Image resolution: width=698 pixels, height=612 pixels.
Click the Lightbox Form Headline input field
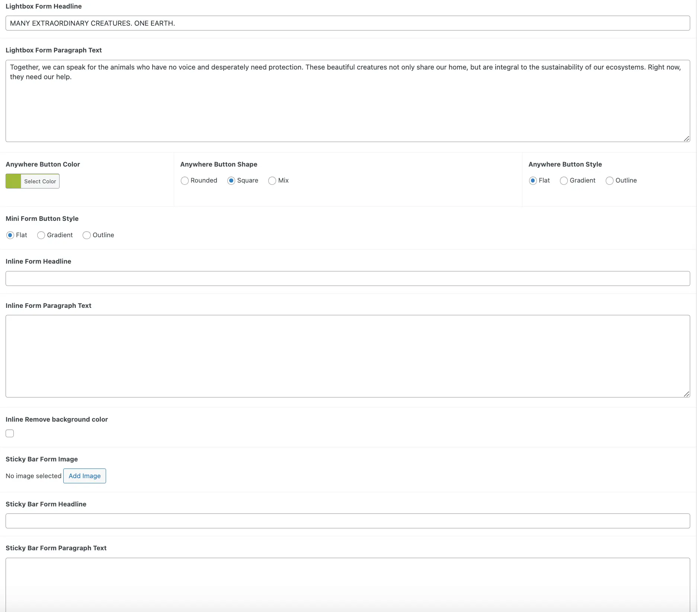pyautogui.click(x=348, y=23)
